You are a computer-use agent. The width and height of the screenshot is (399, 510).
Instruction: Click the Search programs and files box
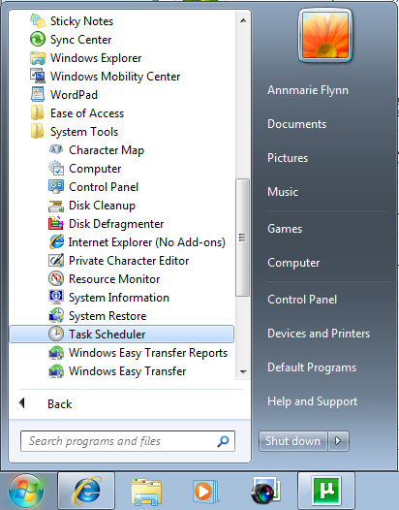tap(128, 441)
